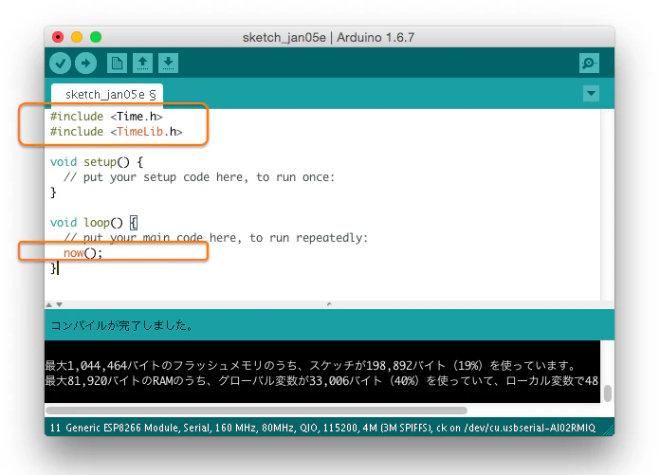
Task: Click the RAM usage console line
Action: [321, 381]
